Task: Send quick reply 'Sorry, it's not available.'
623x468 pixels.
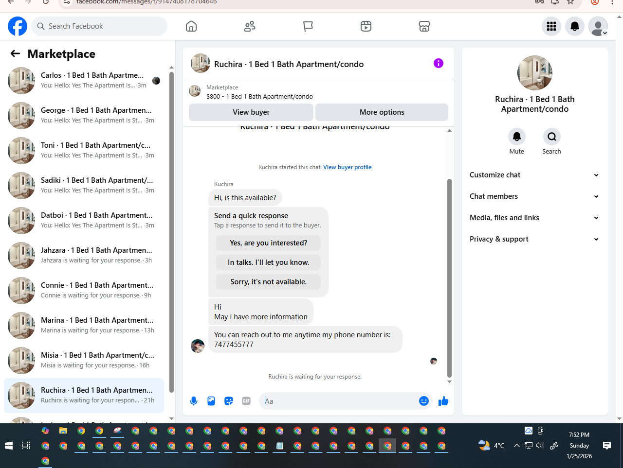Action: point(269,282)
